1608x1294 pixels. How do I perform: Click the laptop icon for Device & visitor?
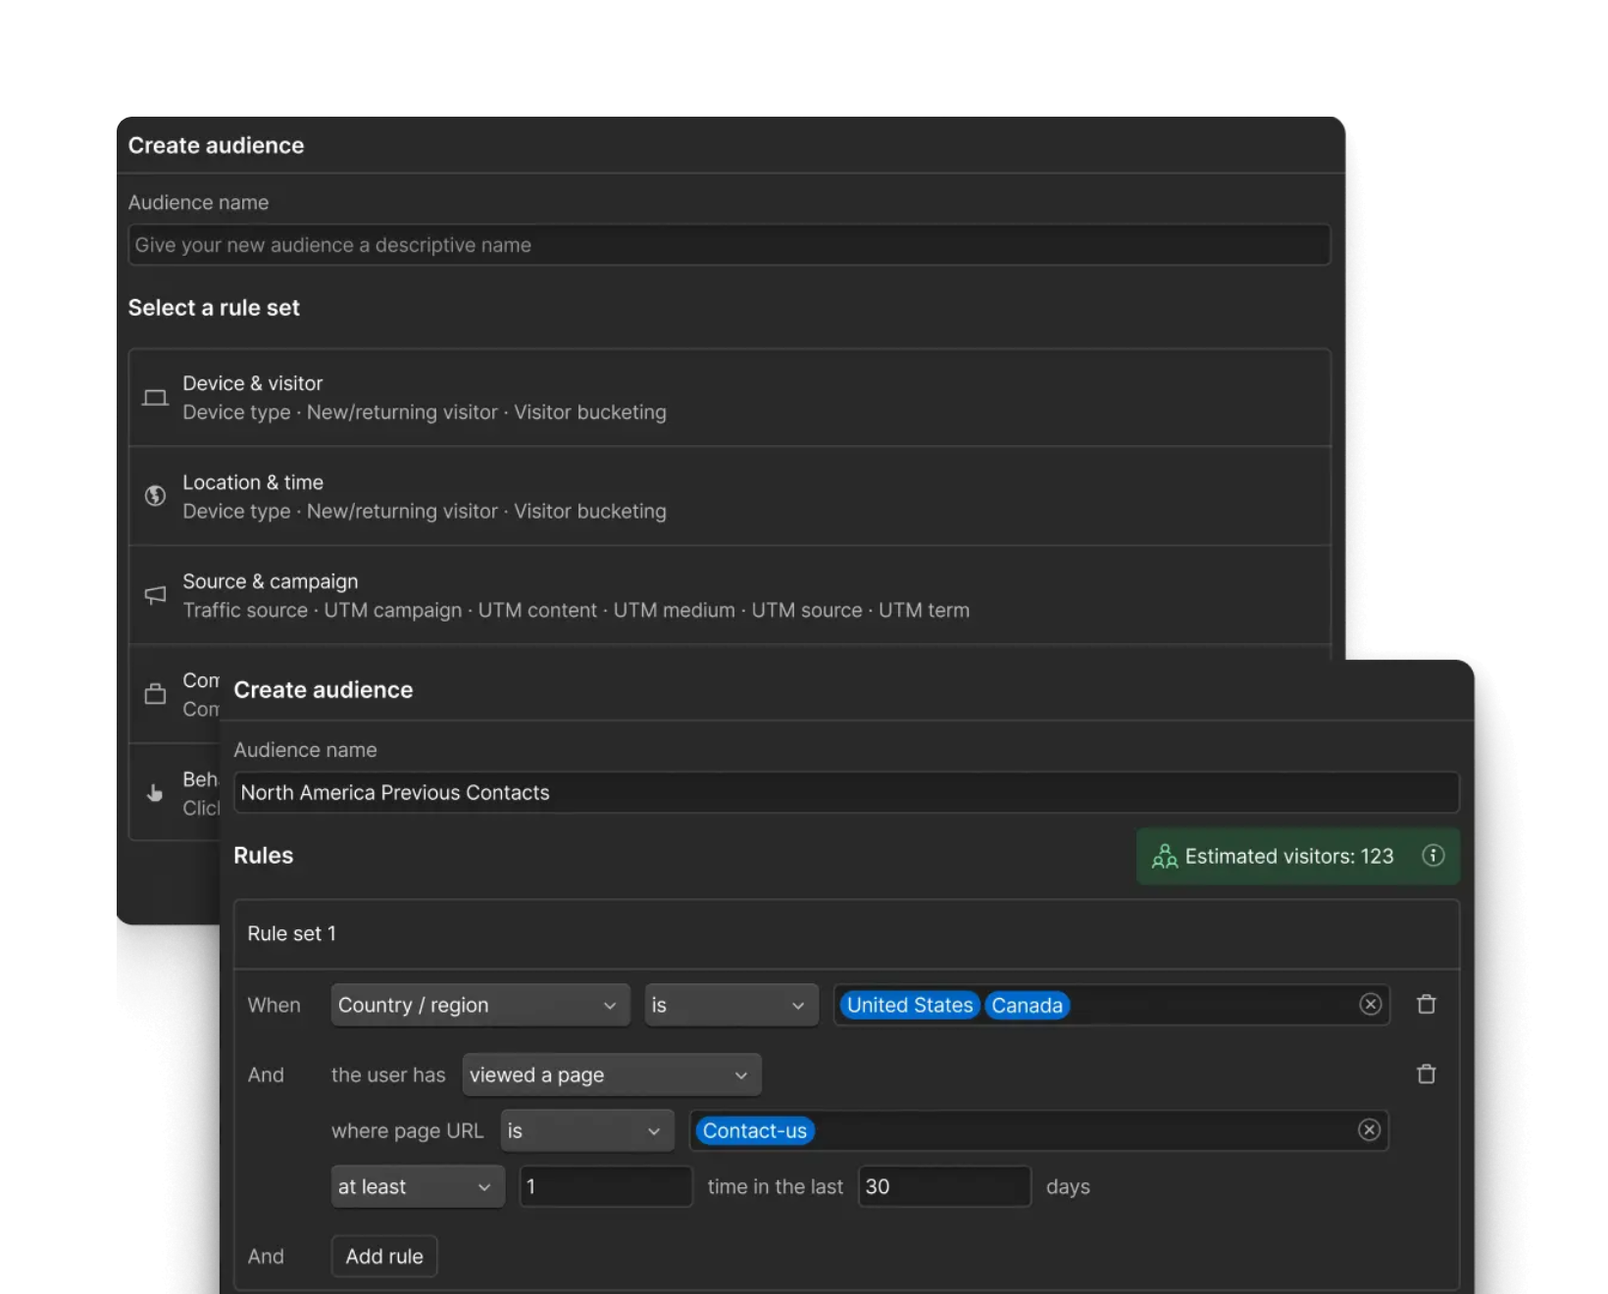(x=155, y=398)
